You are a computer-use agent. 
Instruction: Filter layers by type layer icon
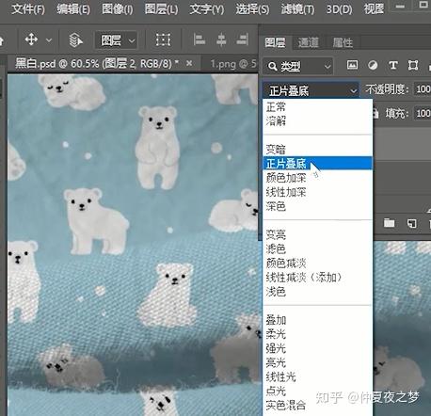tap(393, 65)
